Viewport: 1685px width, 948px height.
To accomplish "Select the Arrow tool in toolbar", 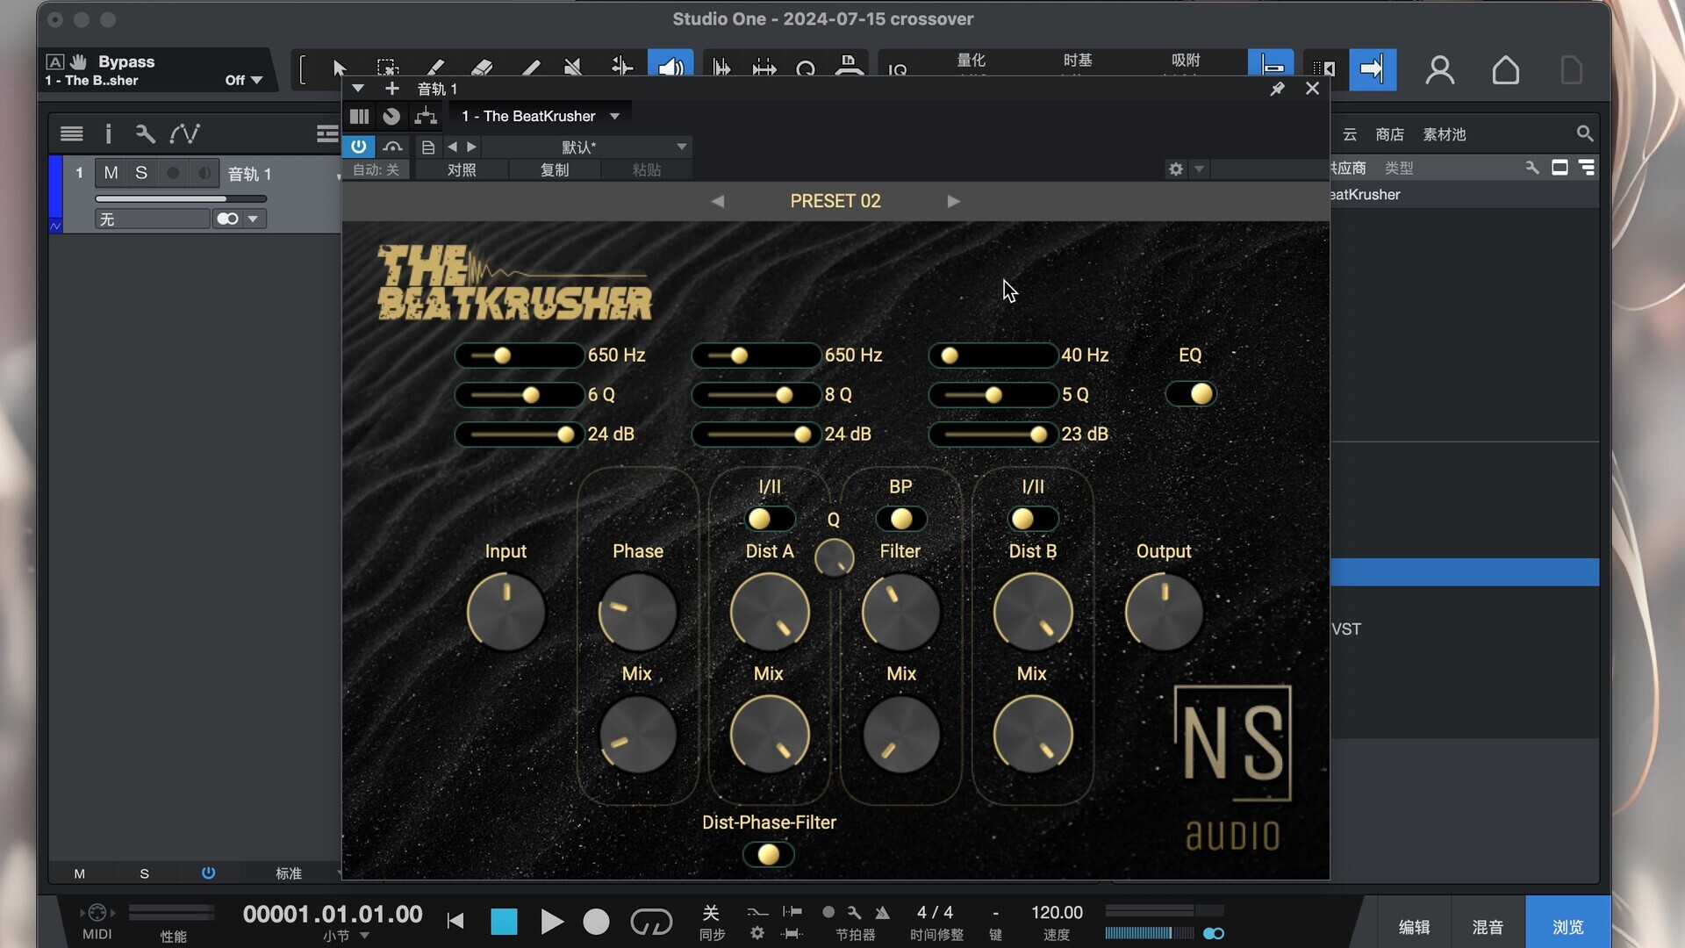I will coord(340,68).
